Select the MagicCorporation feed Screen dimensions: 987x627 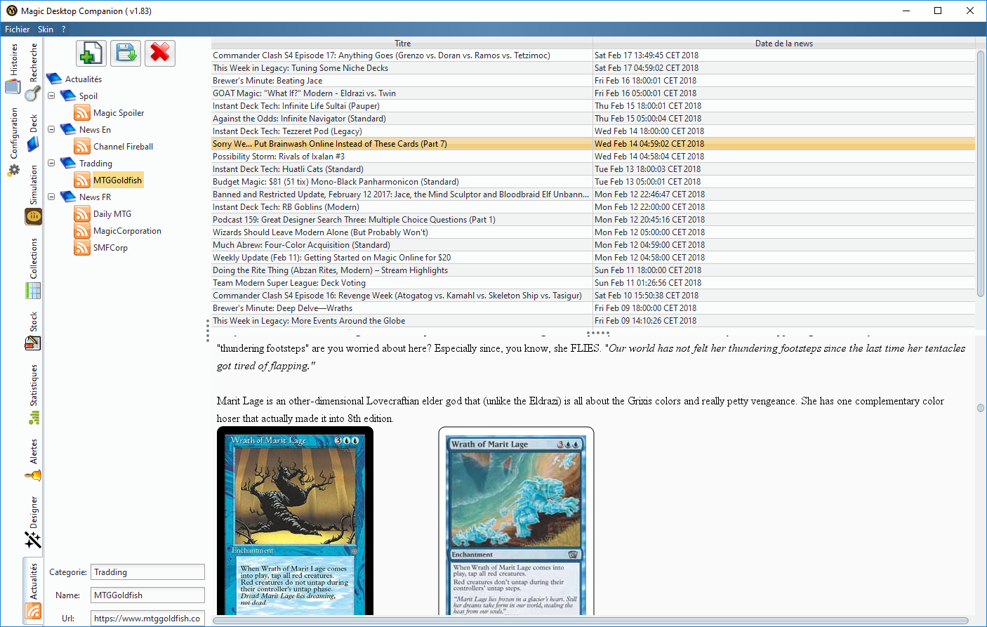point(127,231)
